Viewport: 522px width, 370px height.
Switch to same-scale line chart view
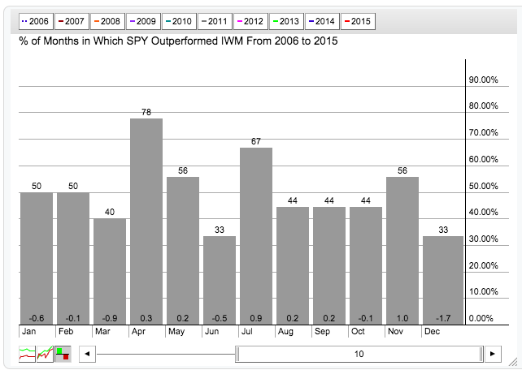tap(27, 354)
